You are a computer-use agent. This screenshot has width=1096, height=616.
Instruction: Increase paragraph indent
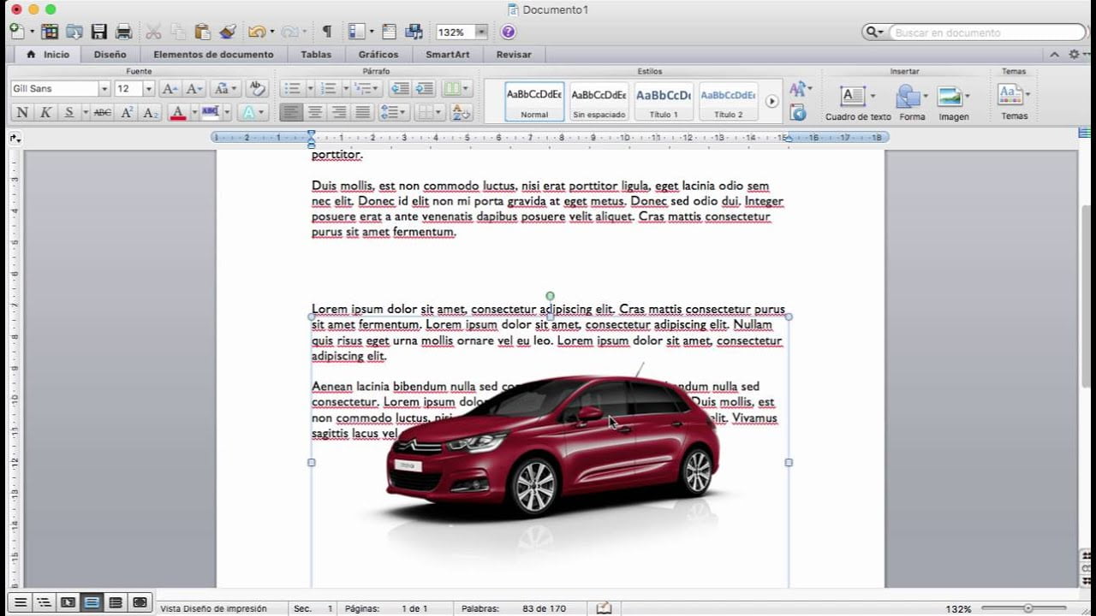click(x=425, y=88)
